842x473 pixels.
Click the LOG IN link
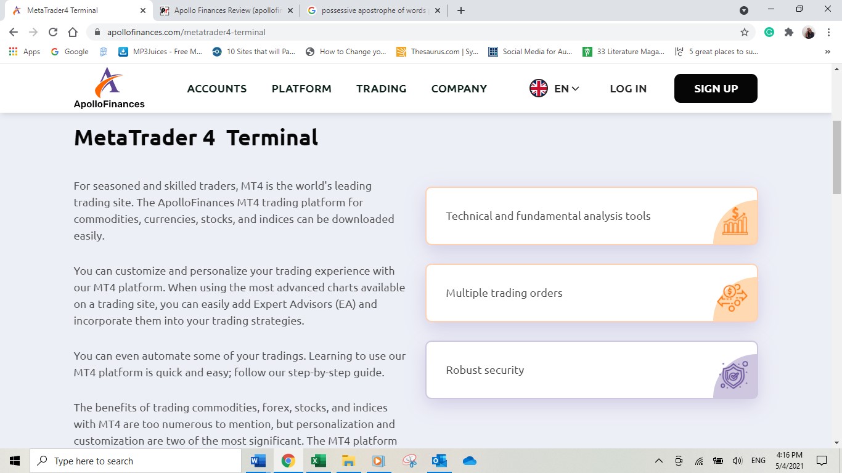coord(628,89)
